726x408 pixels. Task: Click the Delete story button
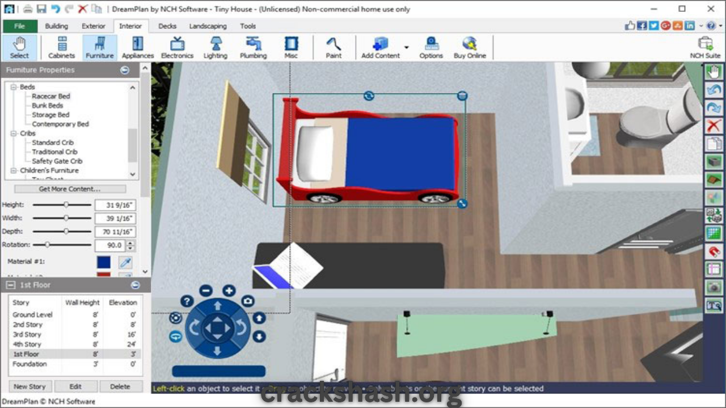coord(120,386)
